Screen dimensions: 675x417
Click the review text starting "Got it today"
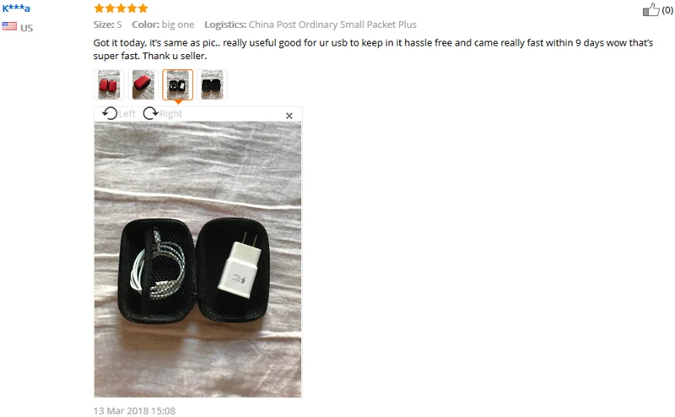tap(373, 49)
